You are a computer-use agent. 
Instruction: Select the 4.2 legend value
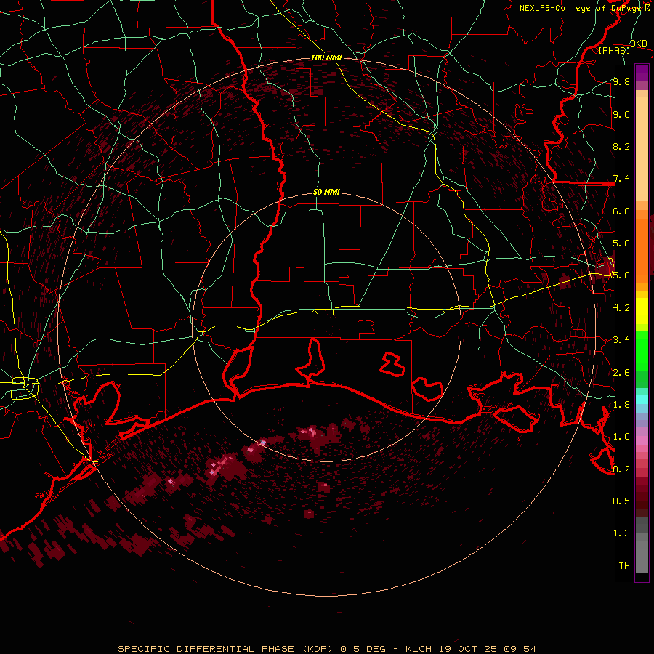tap(621, 307)
